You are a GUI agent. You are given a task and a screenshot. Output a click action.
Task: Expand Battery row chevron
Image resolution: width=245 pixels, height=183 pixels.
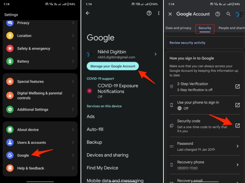click(73, 61)
